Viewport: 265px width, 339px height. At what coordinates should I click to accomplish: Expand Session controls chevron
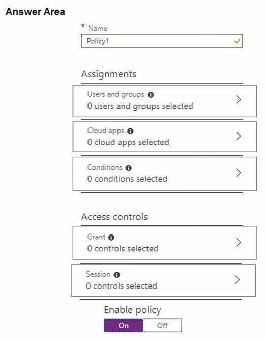237,280
